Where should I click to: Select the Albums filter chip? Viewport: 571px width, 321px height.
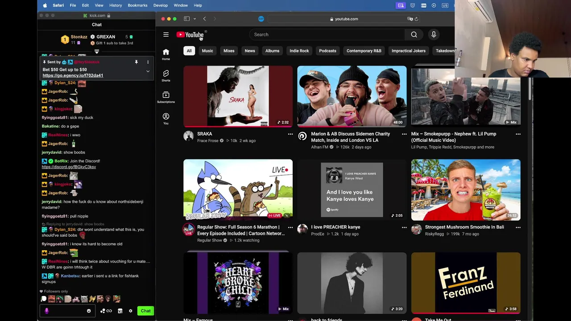pyautogui.click(x=272, y=51)
